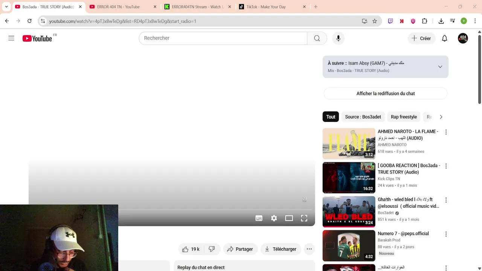Dislike the video with thumbs down
482x271 pixels.
pos(212,249)
